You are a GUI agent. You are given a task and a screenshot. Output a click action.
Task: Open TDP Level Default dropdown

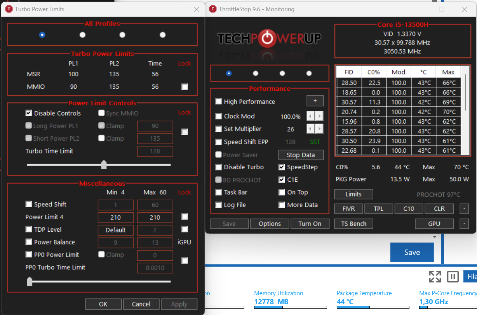click(x=116, y=230)
